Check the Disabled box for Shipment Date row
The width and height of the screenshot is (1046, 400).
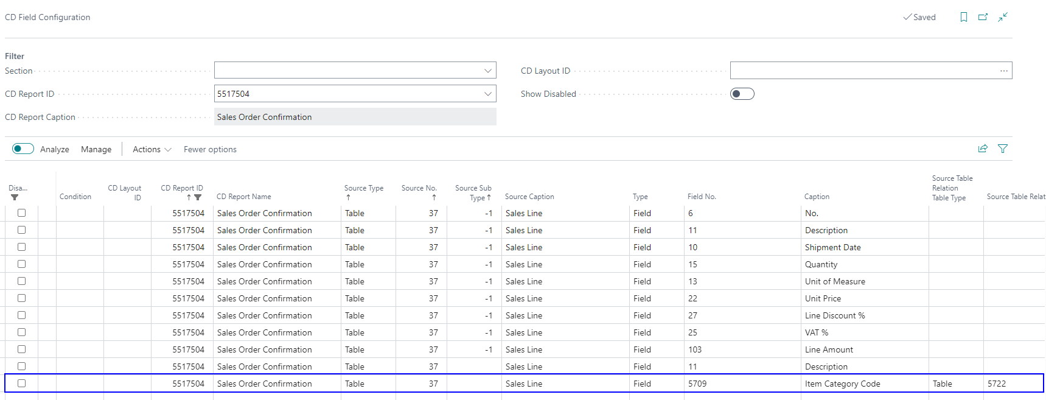click(22, 247)
